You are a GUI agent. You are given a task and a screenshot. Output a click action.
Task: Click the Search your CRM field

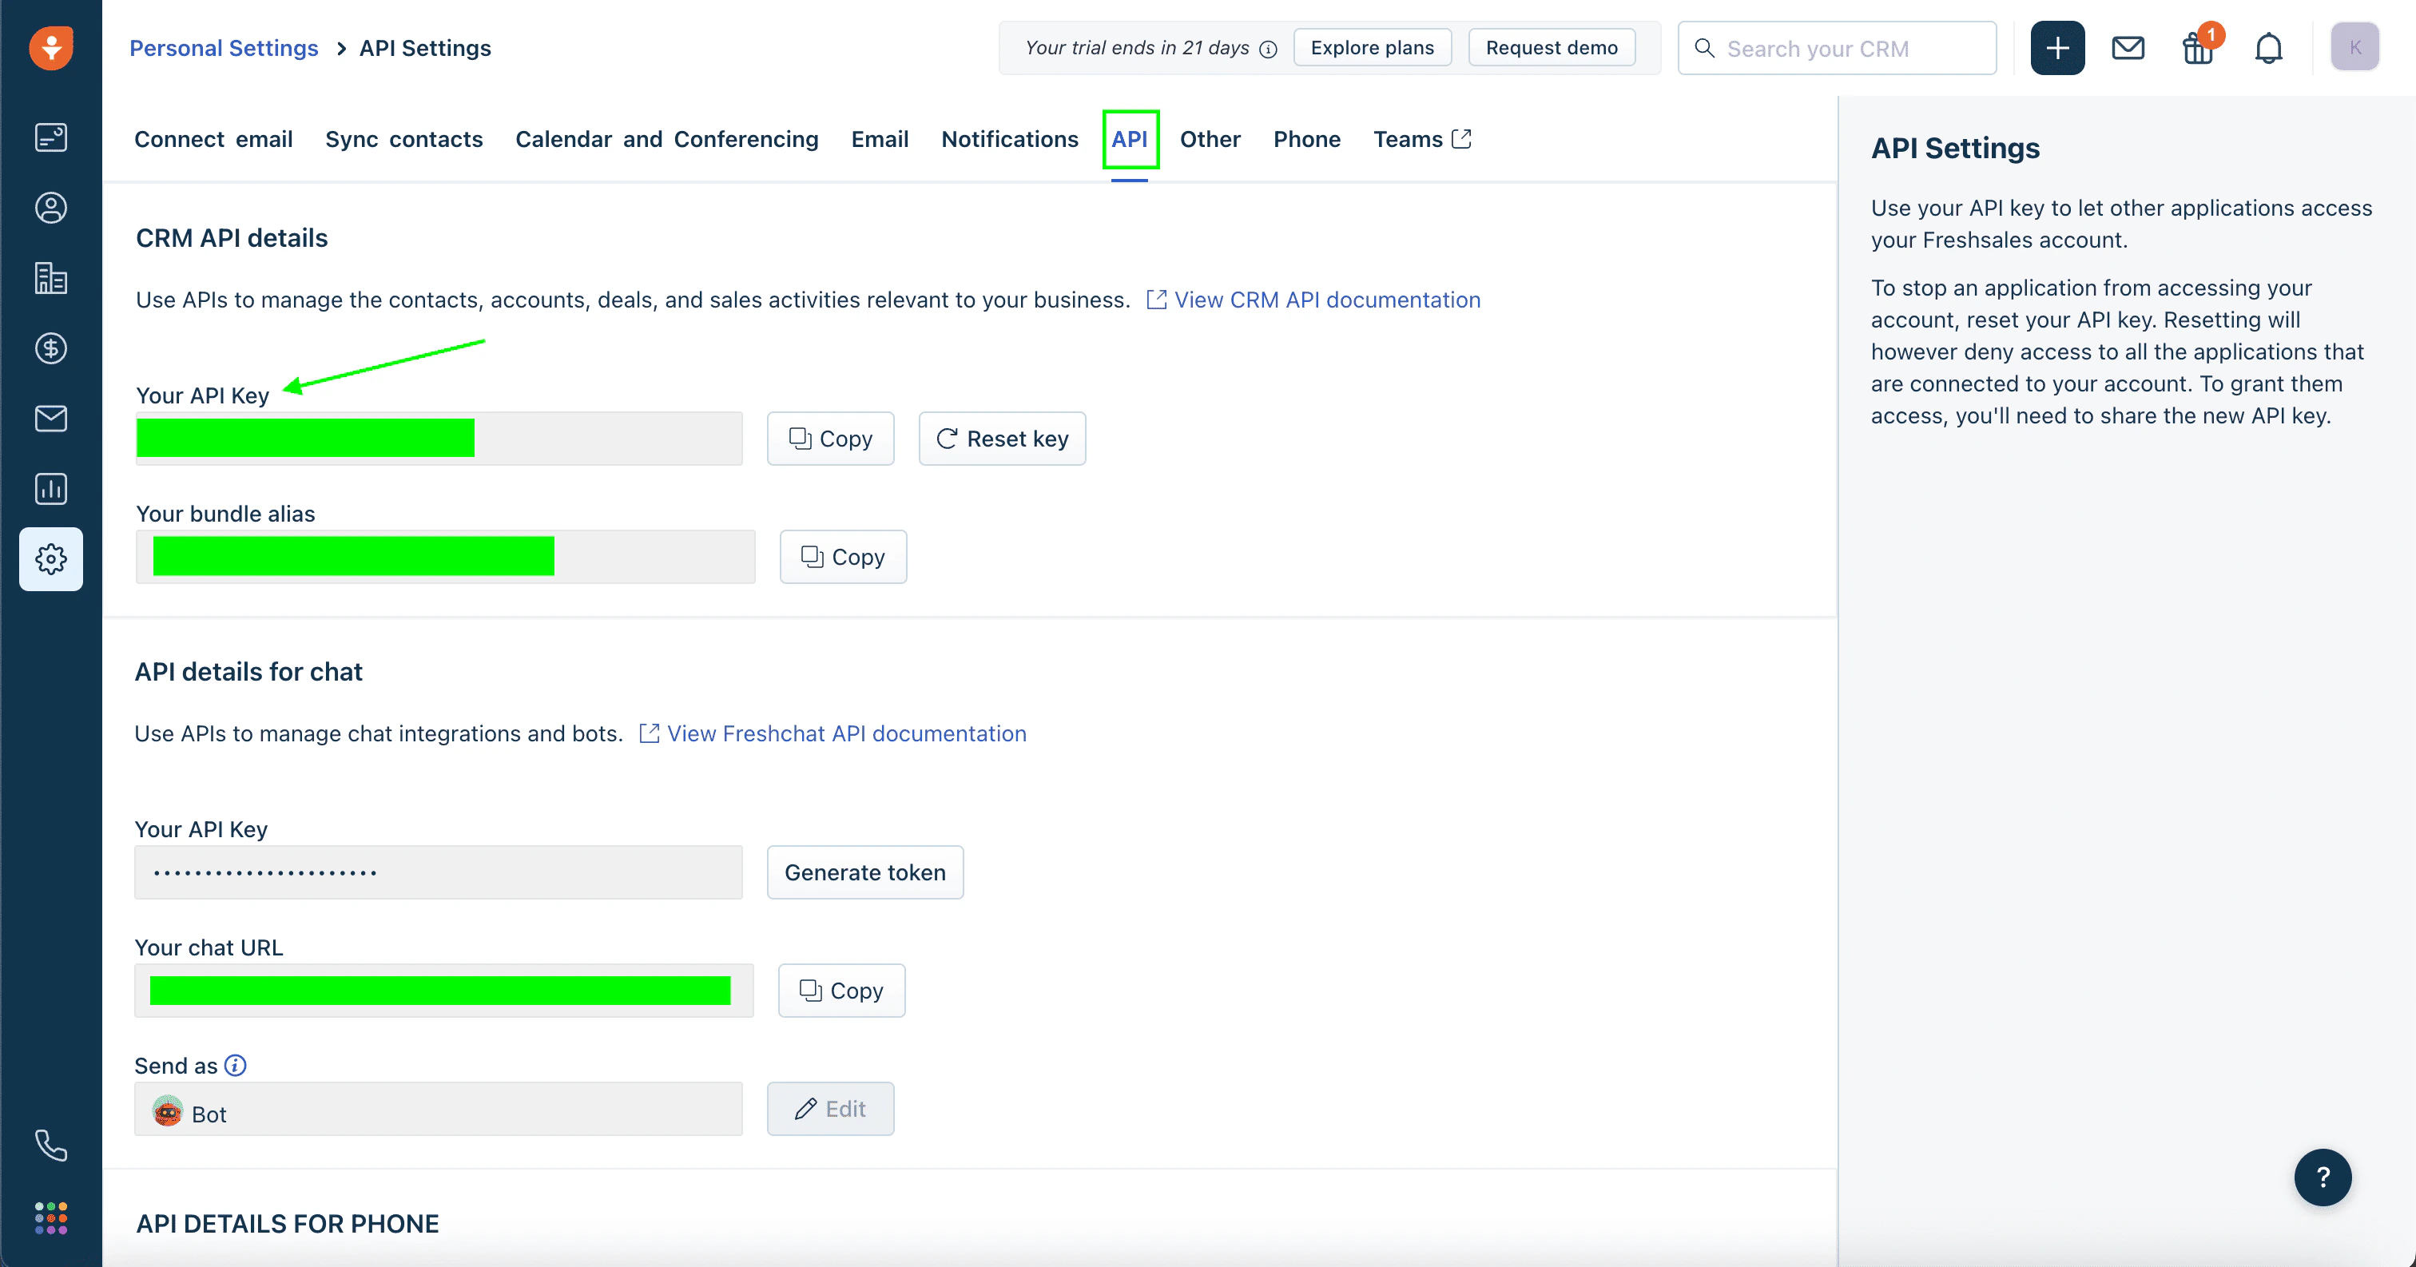pyautogui.click(x=1838, y=49)
